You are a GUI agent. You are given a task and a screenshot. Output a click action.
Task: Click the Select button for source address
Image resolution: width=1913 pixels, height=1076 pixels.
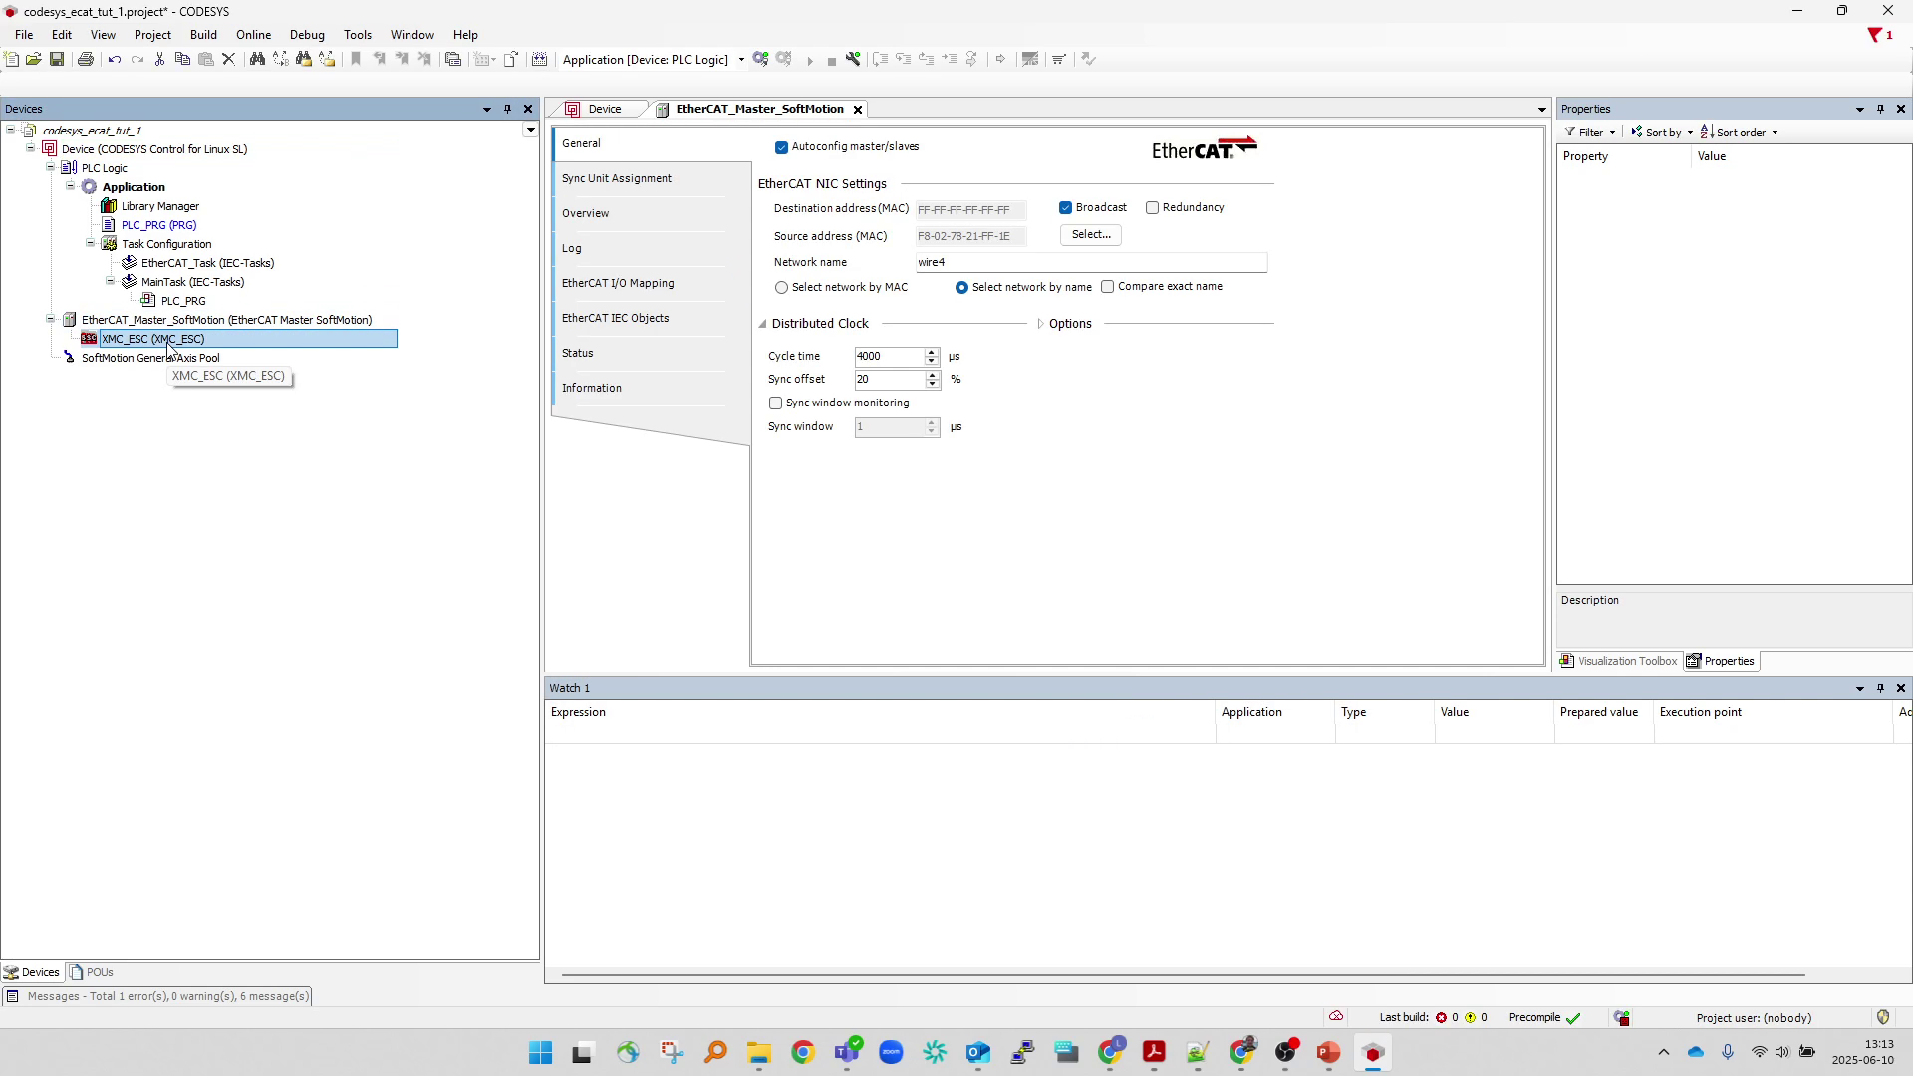[1091, 235]
